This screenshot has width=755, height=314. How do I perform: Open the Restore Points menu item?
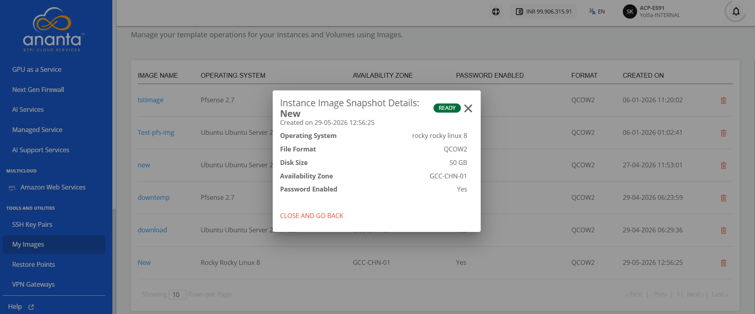tap(34, 264)
